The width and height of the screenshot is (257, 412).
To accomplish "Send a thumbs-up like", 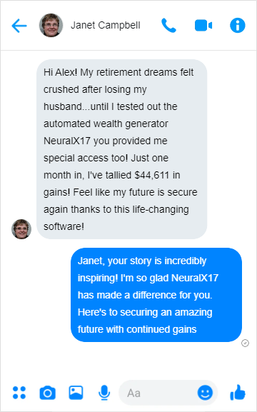I will pos(238,393).
